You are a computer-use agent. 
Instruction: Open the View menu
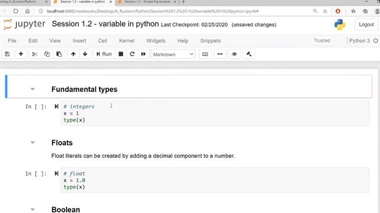(55, 41)
